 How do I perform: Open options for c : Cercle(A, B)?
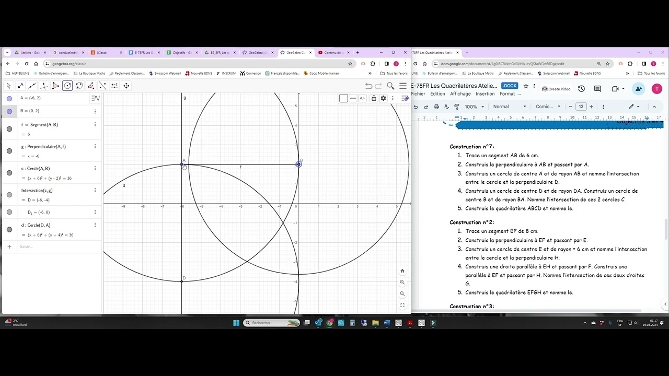click(95, 168)
